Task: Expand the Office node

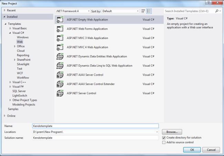Action: (x=14, y=46)
